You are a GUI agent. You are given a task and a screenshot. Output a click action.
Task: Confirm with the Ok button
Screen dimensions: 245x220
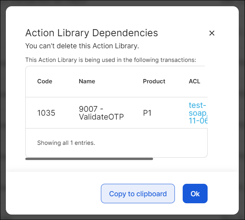pyautogui.click(x=195, y=194)
